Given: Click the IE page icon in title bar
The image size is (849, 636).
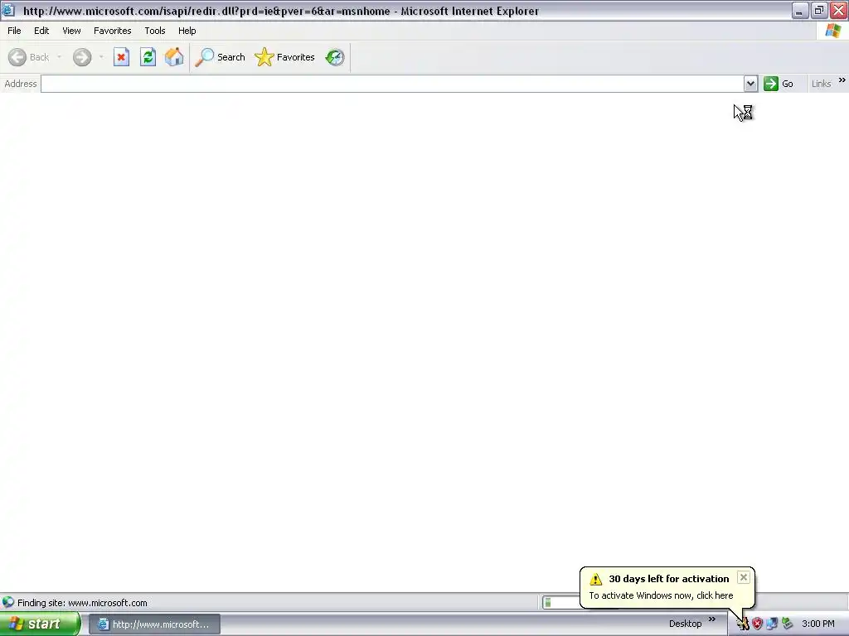Looking at the screenshot, I should pos(8,10).
